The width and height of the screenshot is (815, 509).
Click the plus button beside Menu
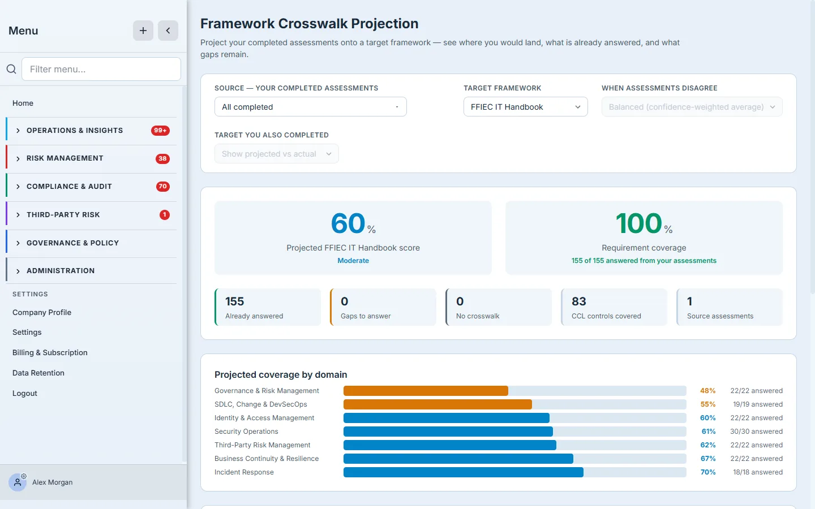click(143, 31)
